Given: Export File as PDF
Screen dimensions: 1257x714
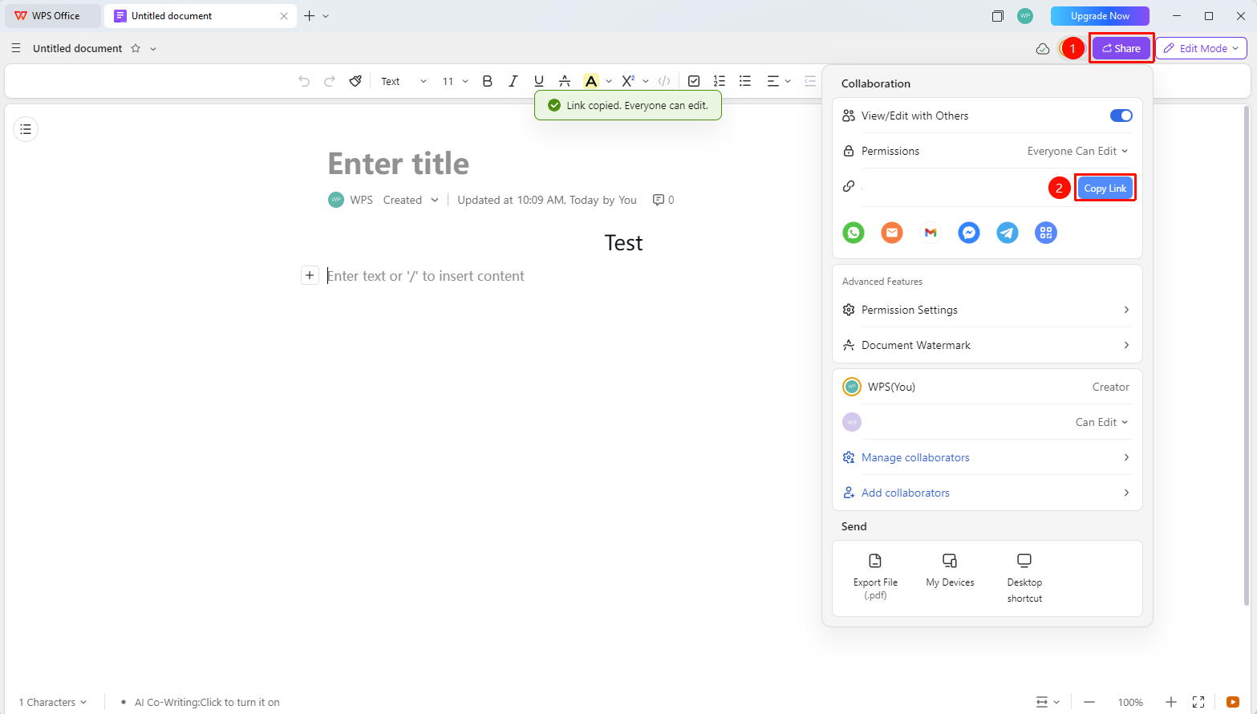Looking at the screenshot, I should pos(875,577).
